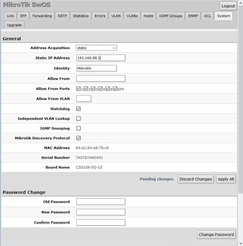
Task: Click the New Password field
Action: click(101, 212)
